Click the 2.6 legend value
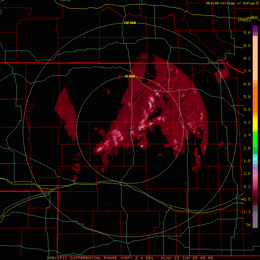The height and width of the screenshot is (260, 260). click(x=247, y=148)
